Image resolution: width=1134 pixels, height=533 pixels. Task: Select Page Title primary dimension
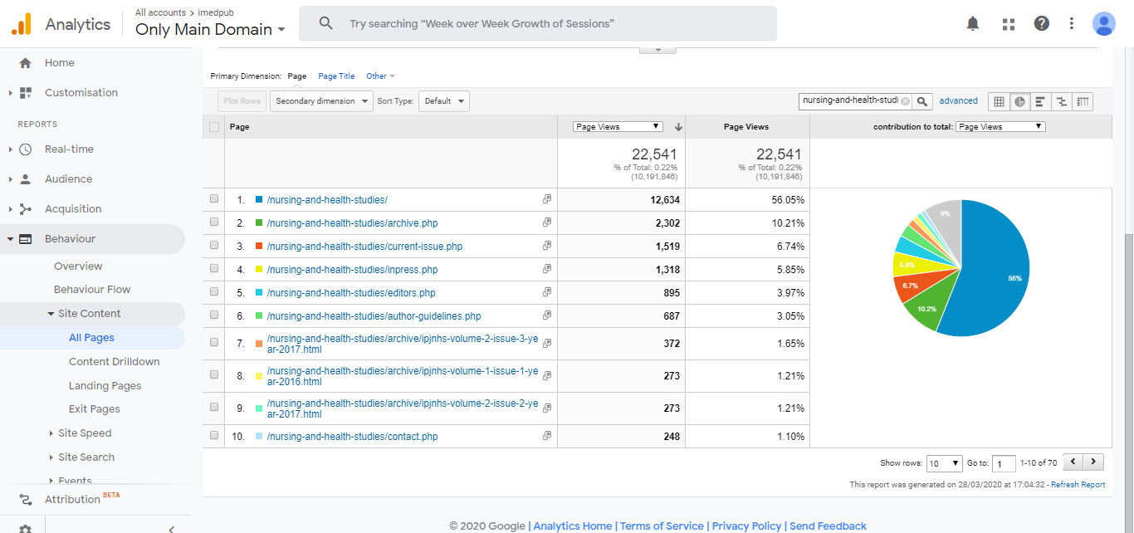point(336,76)
